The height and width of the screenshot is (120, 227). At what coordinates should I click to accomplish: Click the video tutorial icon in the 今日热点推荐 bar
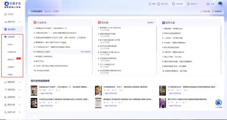point(213,11)
